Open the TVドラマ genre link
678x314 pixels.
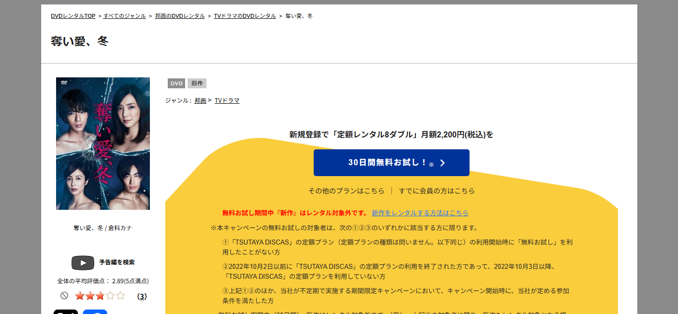click(x=227, y=101)
